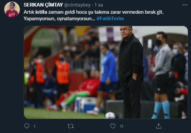Click the like count number 11
This screenshot has height=133, width=191.
[121, 126]
